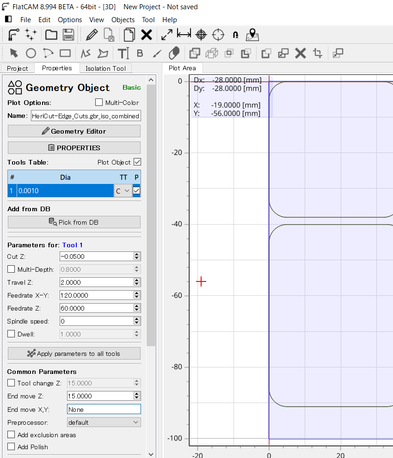Select the Eraser tool

point(174,53)
